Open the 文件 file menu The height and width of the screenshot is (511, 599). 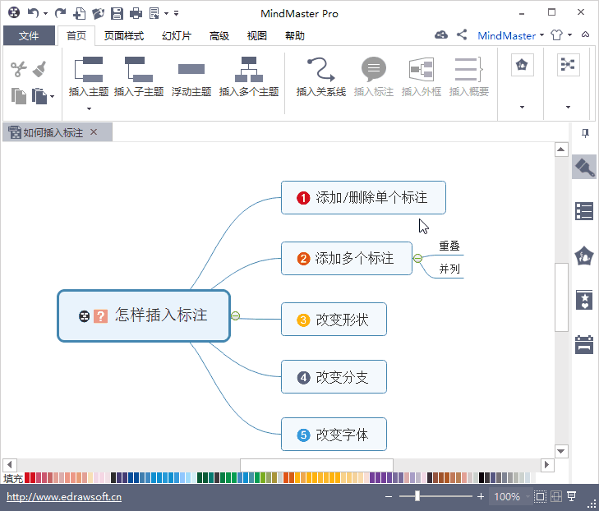coord(29,36)
